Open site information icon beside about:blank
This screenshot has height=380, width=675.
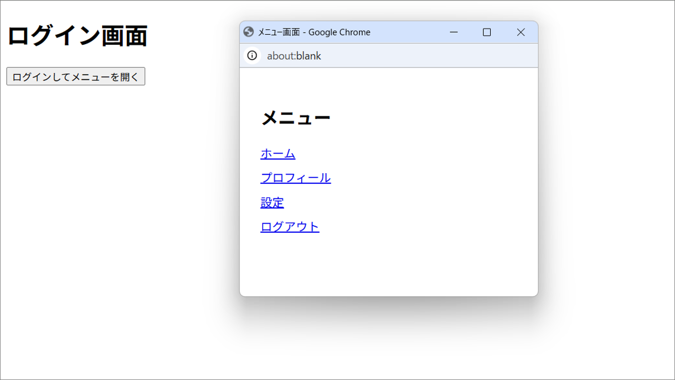252,56
